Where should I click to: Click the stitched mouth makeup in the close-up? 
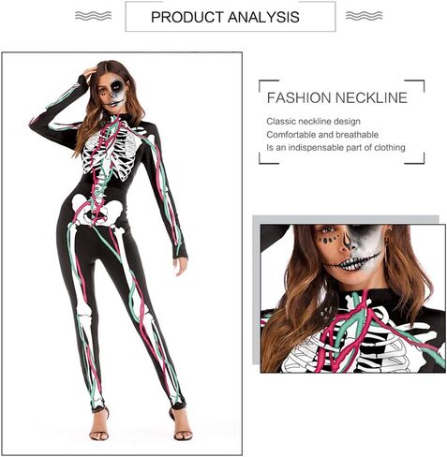coord(351,263)
